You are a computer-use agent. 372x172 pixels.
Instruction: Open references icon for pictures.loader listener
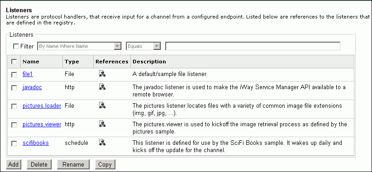[102, 105]
